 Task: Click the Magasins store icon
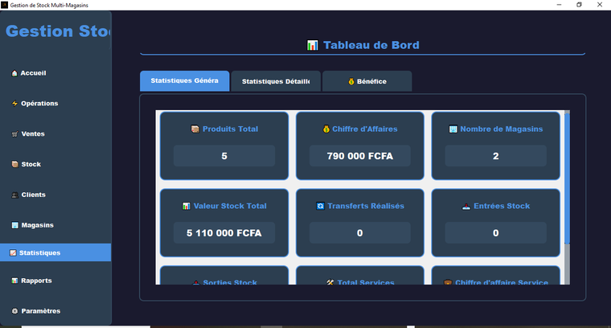14,225
